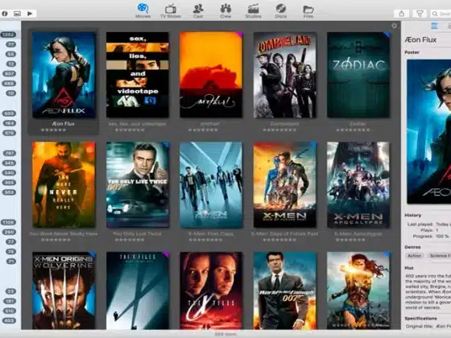Select the X-Men First Class poster

tap(211, 184)
